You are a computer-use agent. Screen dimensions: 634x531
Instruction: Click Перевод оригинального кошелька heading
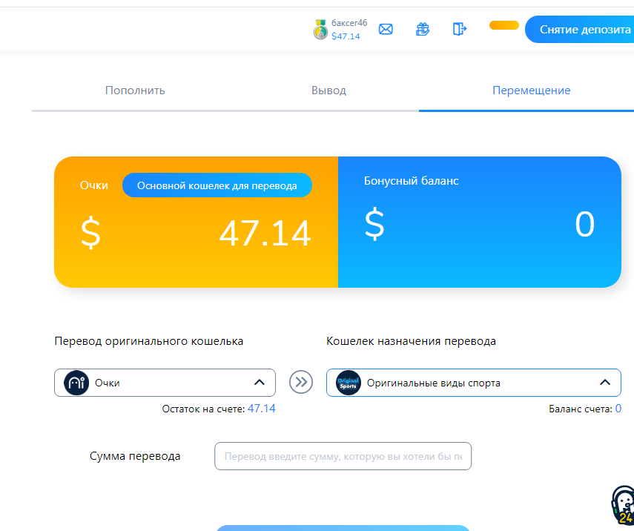pos(149,341)
